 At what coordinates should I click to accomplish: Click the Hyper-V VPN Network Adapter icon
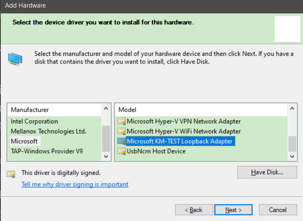click(x=122, y=122)
